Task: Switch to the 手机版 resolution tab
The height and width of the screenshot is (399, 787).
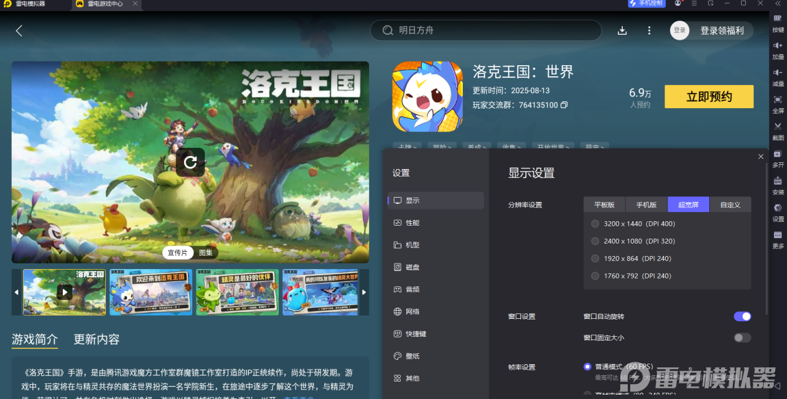Action: click(646, 204)
